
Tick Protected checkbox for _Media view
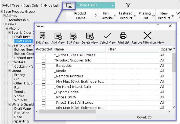(x=44, y=71)
